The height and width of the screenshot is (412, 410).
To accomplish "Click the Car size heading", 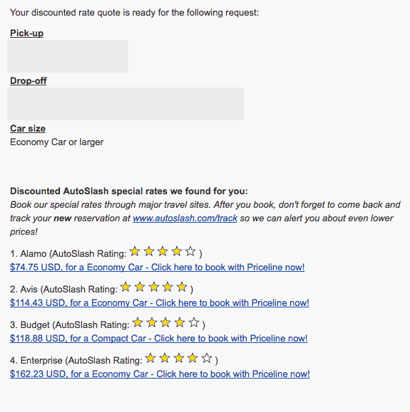I will coord(28,129).
